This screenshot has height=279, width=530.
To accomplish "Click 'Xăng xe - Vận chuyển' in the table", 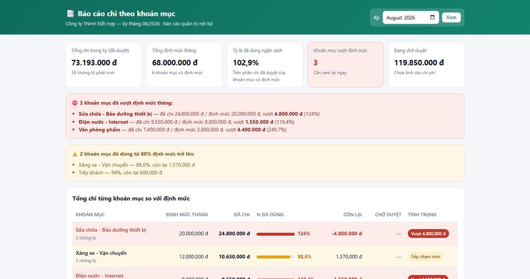I will [101, 253].
